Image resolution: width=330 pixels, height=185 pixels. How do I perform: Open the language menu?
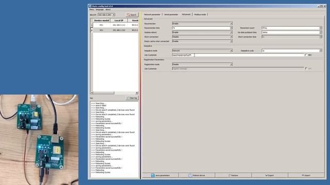(100, 9)
